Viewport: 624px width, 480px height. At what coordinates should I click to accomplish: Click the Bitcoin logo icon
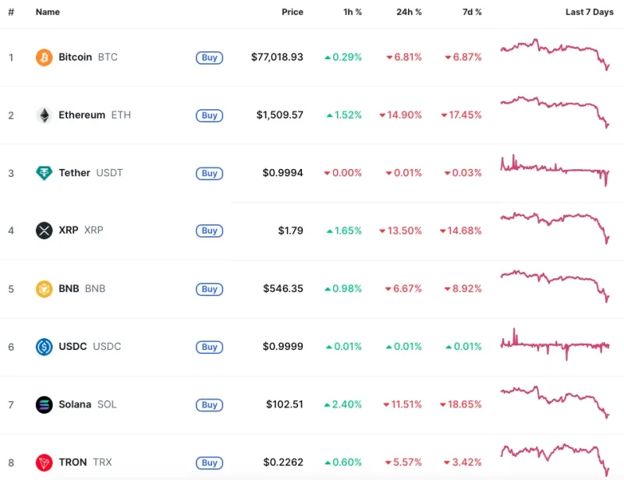pyautogui.click(x=44, y=57)
